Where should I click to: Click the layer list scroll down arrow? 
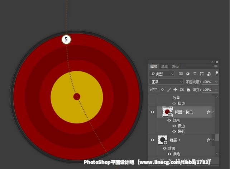pos(217,154)
